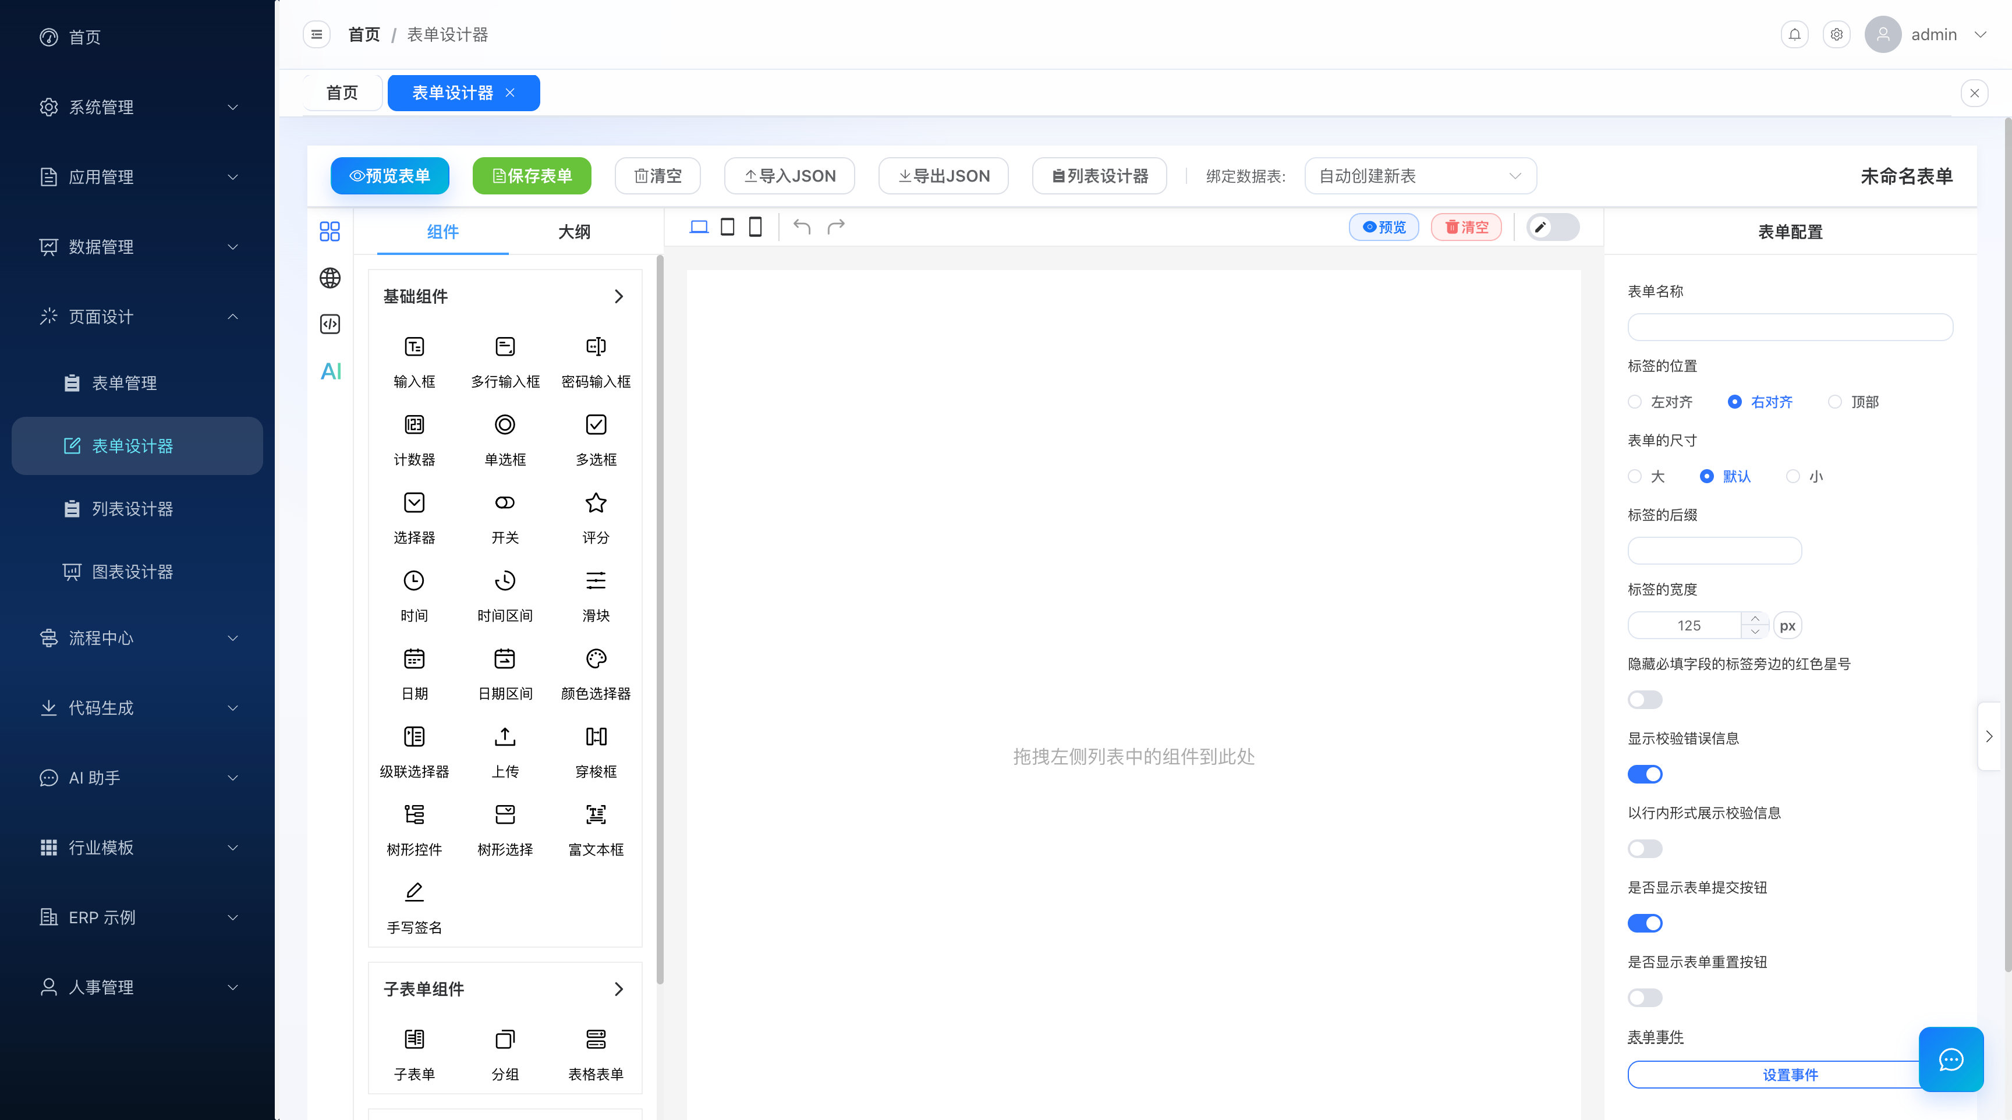Enable 以行内形式展示校验信息 switch

pos(1645,849)
